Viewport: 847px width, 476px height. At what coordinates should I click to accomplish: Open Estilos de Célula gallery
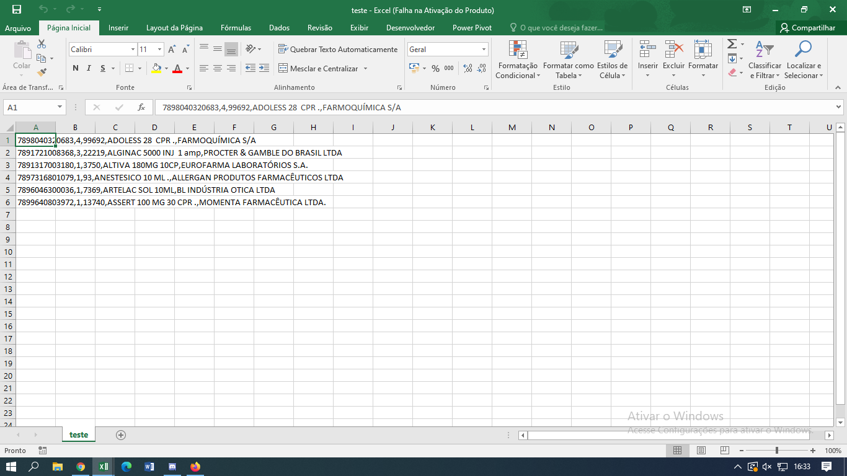coord(613,60)
